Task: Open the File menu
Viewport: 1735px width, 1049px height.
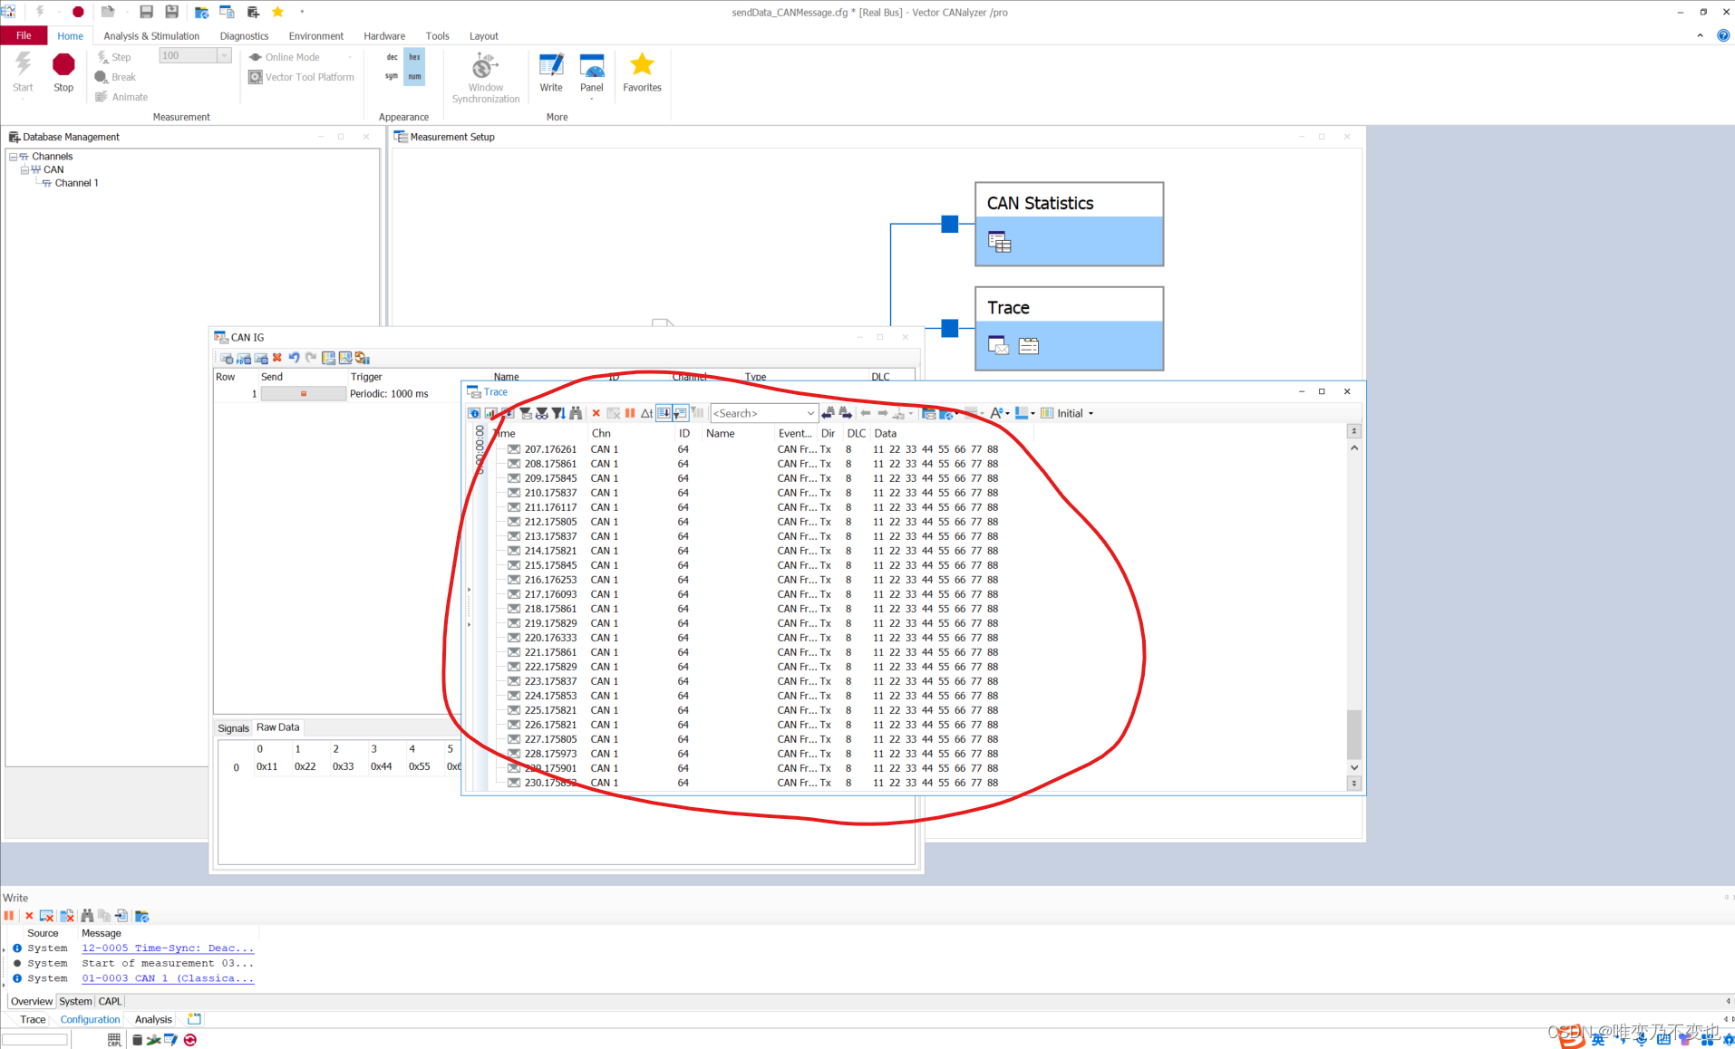Action: click(24, 35)
